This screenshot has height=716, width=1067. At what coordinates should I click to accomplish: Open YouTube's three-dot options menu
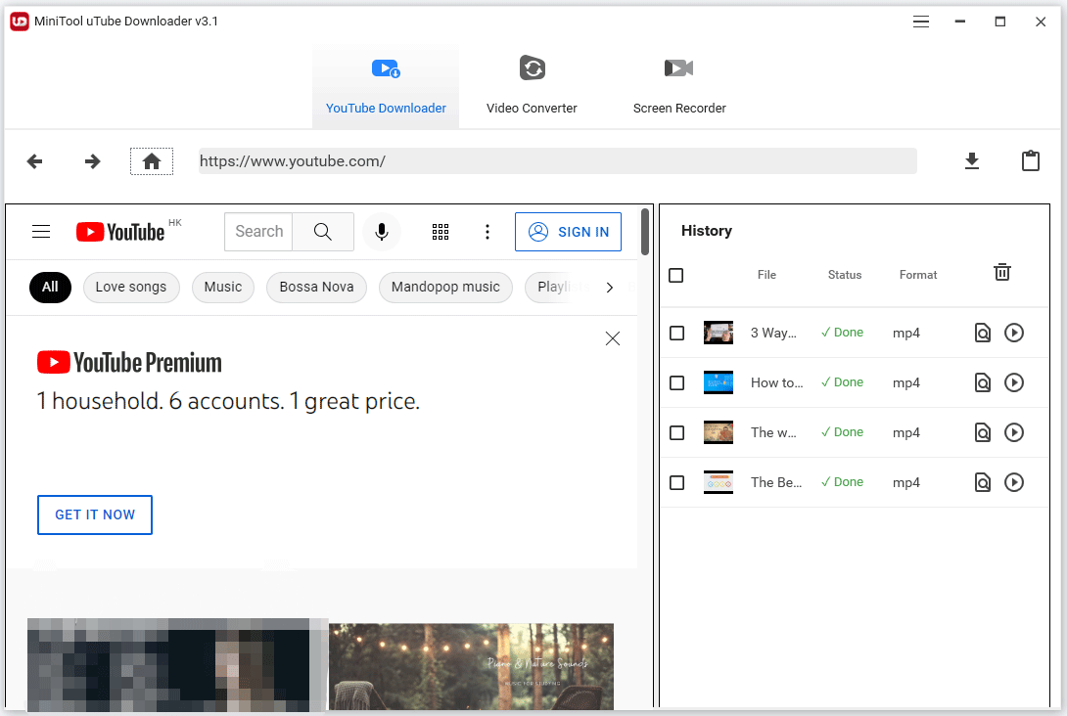pyautogui.click(x=487, y=232)
